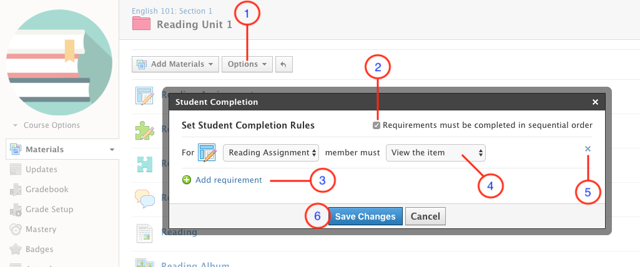Click the Grade Setup sidebar icon

pyautogui.click(x=16, y=210)
